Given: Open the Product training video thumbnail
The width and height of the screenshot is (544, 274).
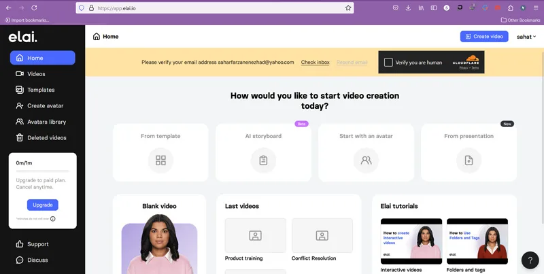Looking at the screenshot, I should pos(256,235).
